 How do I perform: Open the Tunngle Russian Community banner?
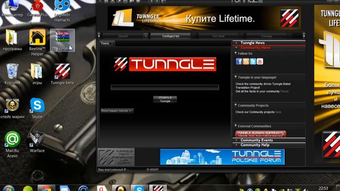(x=261, y=134)
